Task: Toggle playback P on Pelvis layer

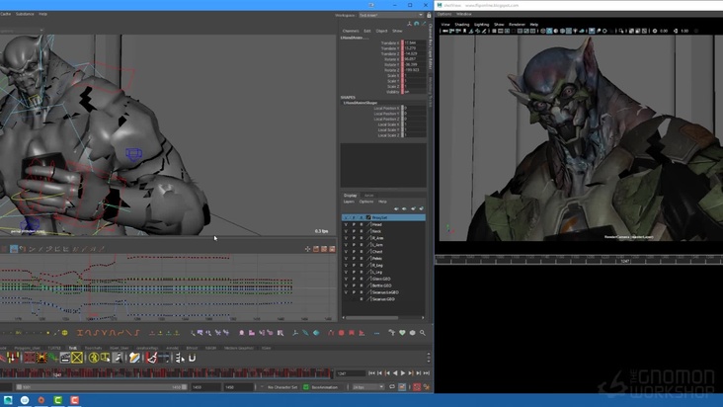Action: (x=354, y=258)
